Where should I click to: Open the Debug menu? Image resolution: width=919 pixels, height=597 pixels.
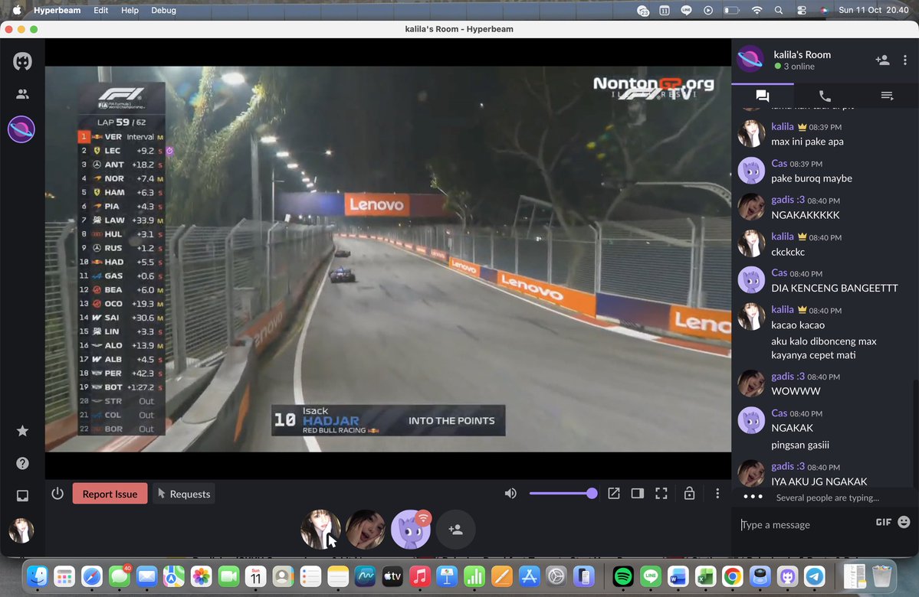pyautogui.click(x=163, y=10)
